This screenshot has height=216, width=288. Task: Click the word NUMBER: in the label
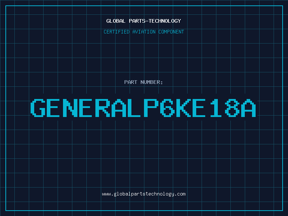[152, 82]
